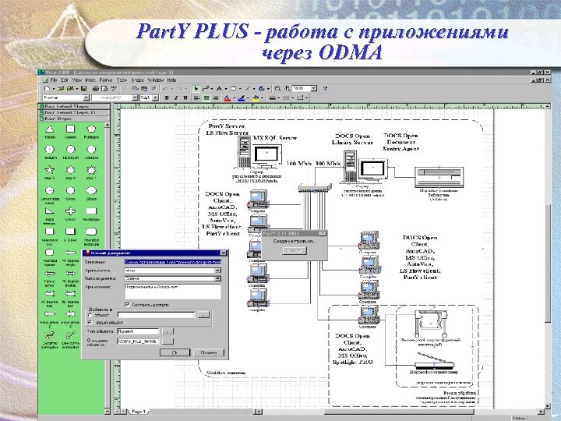
Task: Click the red text color button
Action: point(228,97)
